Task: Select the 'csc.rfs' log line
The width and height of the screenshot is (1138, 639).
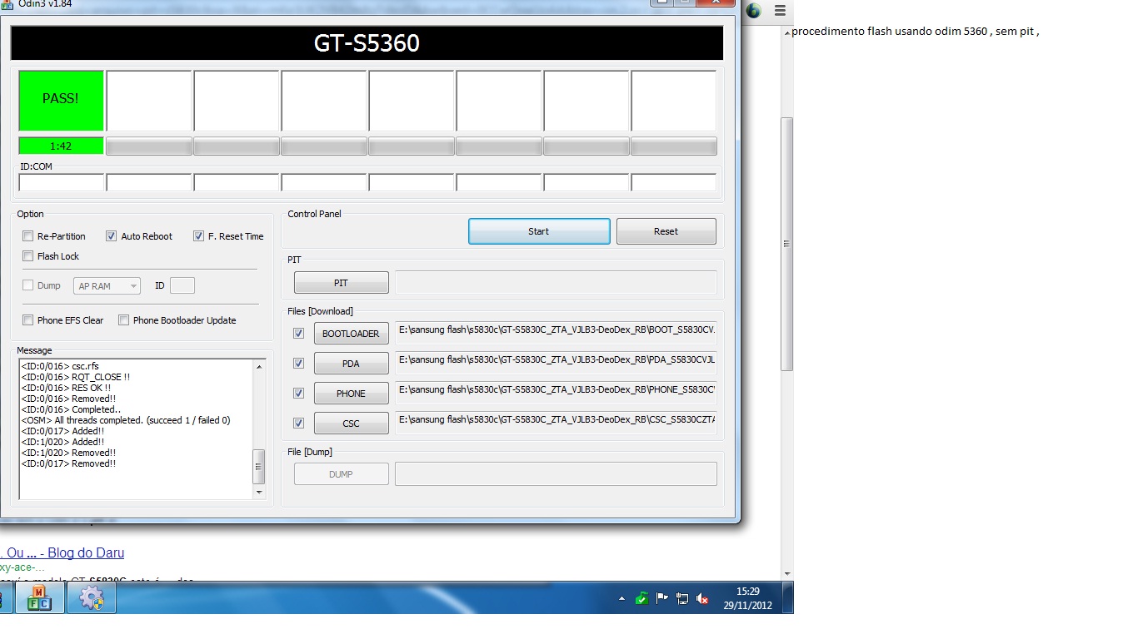Action: tap(60, 366)
